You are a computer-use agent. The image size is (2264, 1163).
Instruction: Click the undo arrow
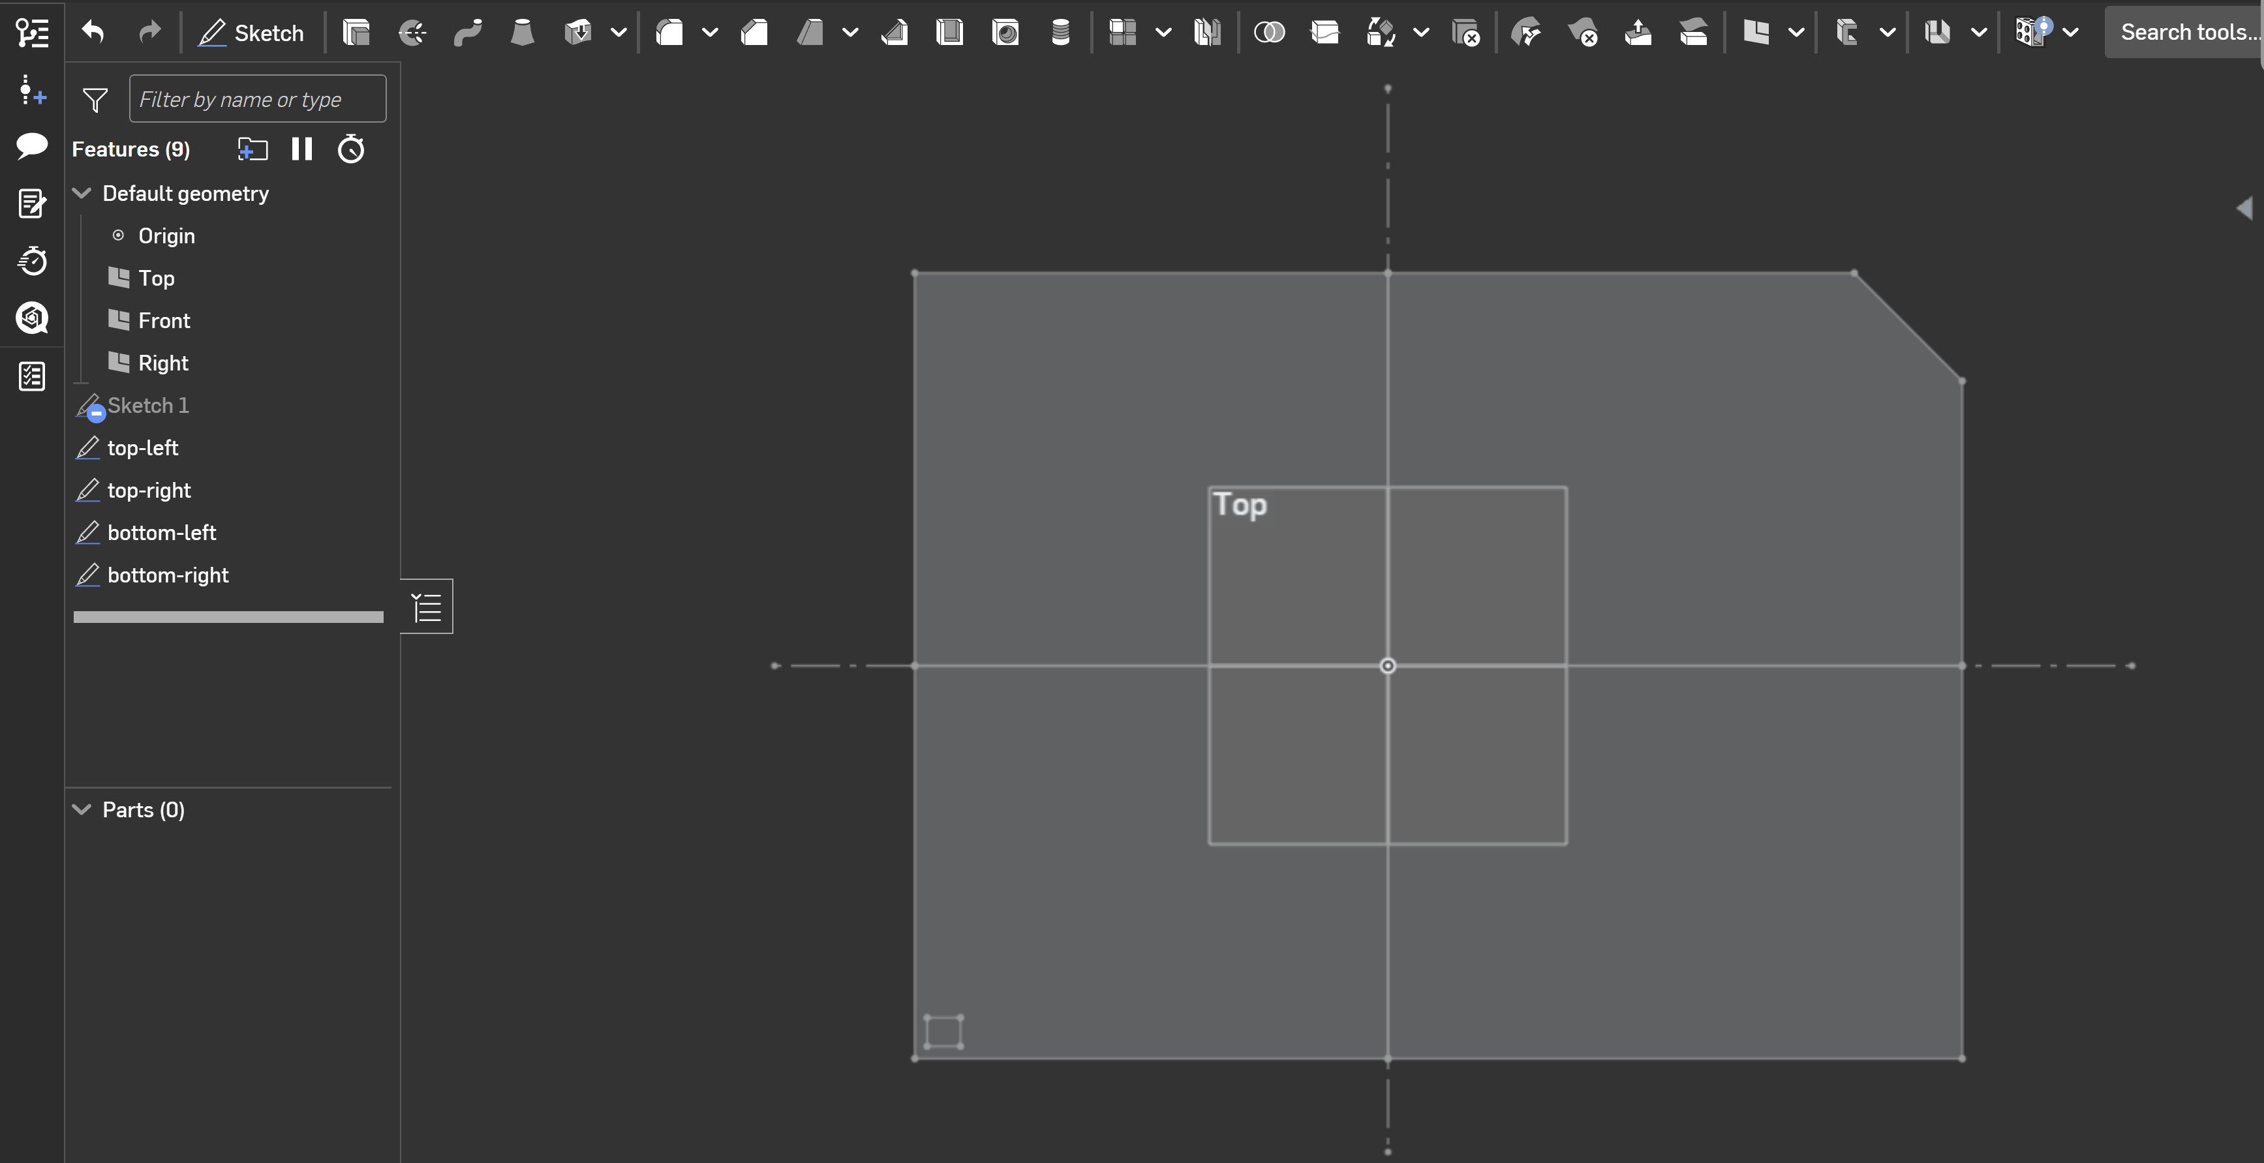click(93, 33)
